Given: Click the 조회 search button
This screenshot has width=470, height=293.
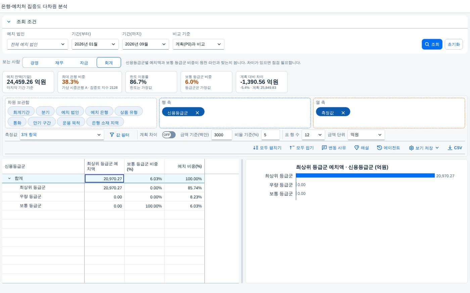Looking at the screenshot, I should [432, 44].
